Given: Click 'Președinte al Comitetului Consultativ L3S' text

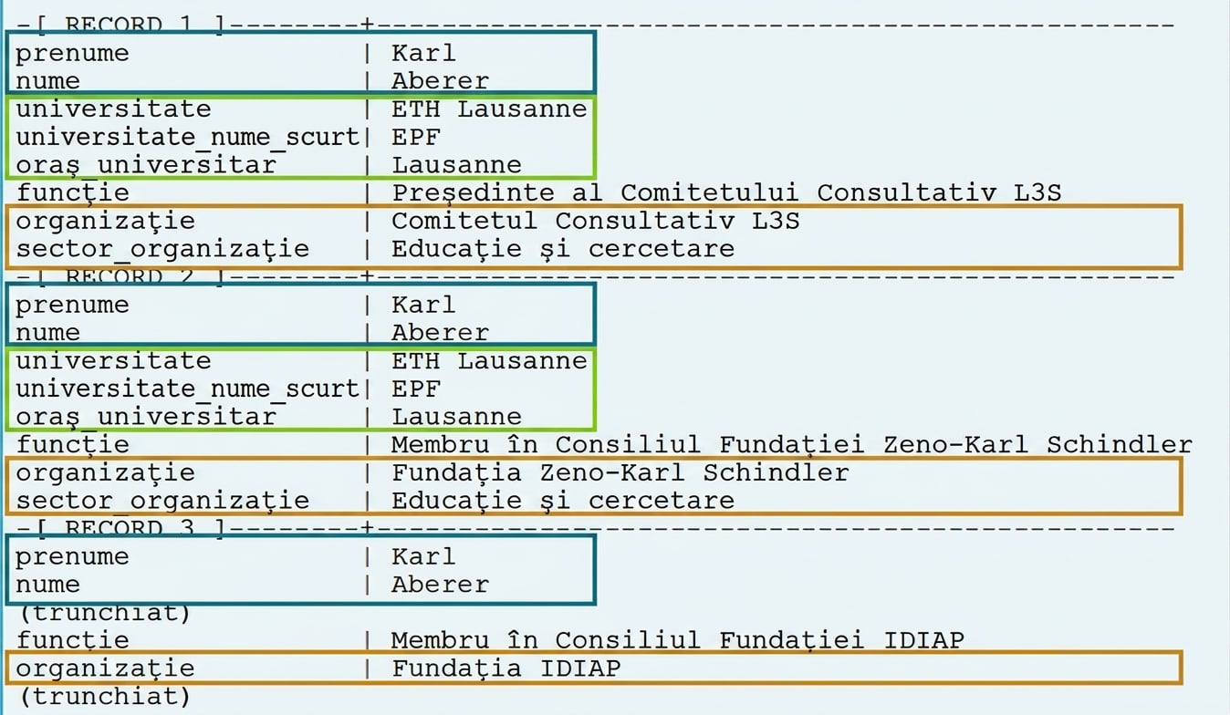Looking at the screenshot, I should click(x=726, y=192).
